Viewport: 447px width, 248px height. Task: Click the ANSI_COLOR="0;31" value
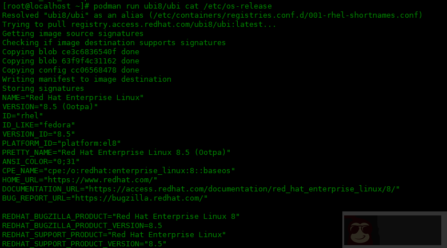[43, 161]
